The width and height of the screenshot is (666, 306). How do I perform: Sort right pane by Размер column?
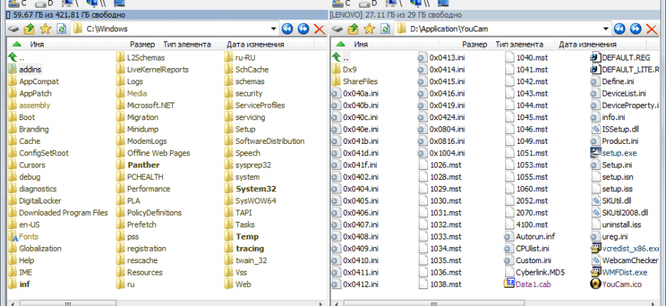tap(475, 44)
